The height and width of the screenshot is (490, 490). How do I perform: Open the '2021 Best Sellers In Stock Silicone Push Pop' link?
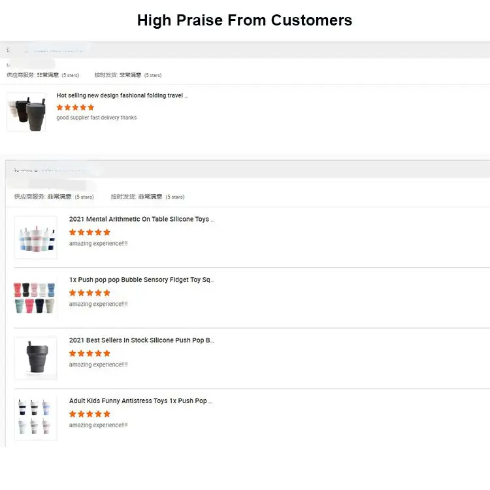(142, 340)
